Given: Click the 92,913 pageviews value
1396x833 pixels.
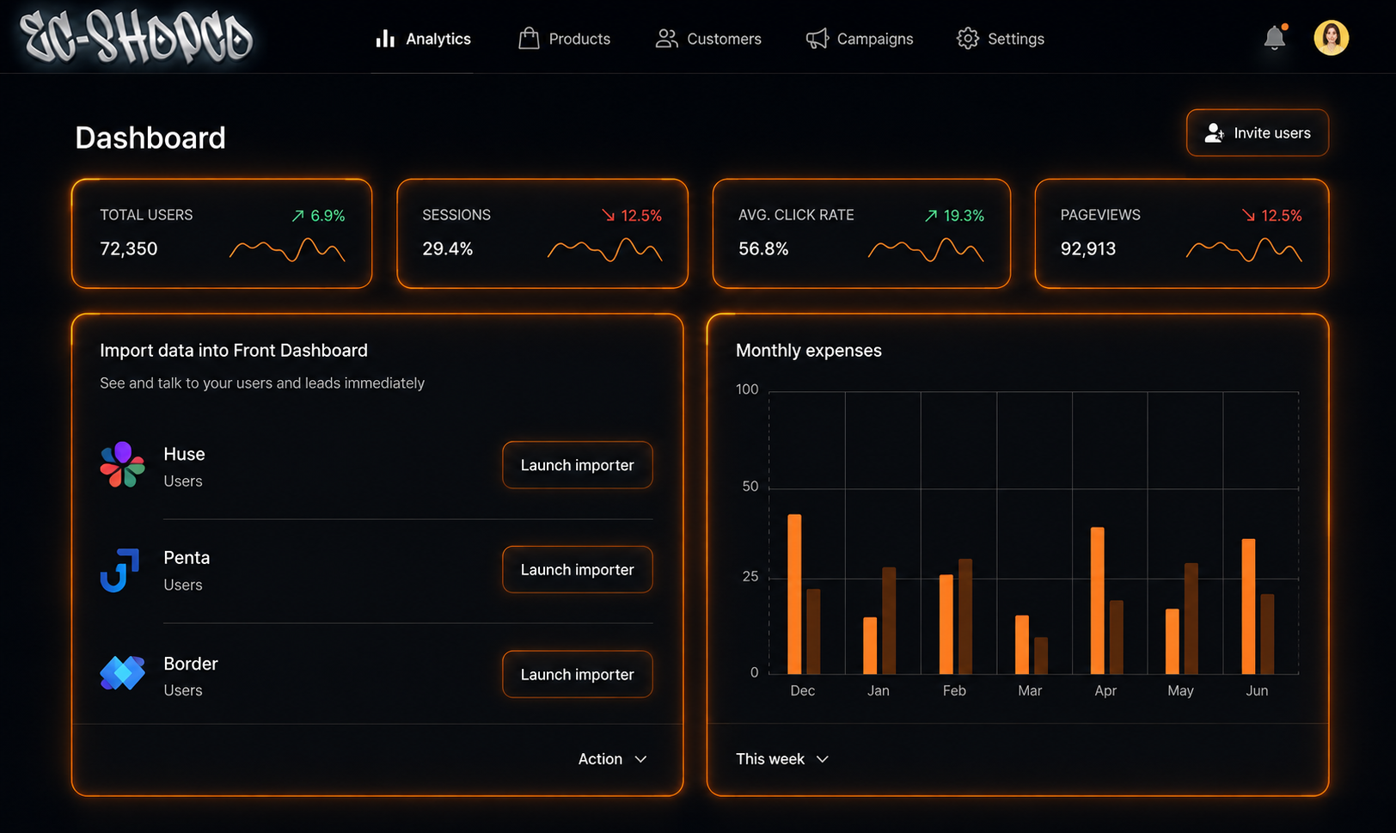Looking at the screenshot, I should coord(1088,248).
